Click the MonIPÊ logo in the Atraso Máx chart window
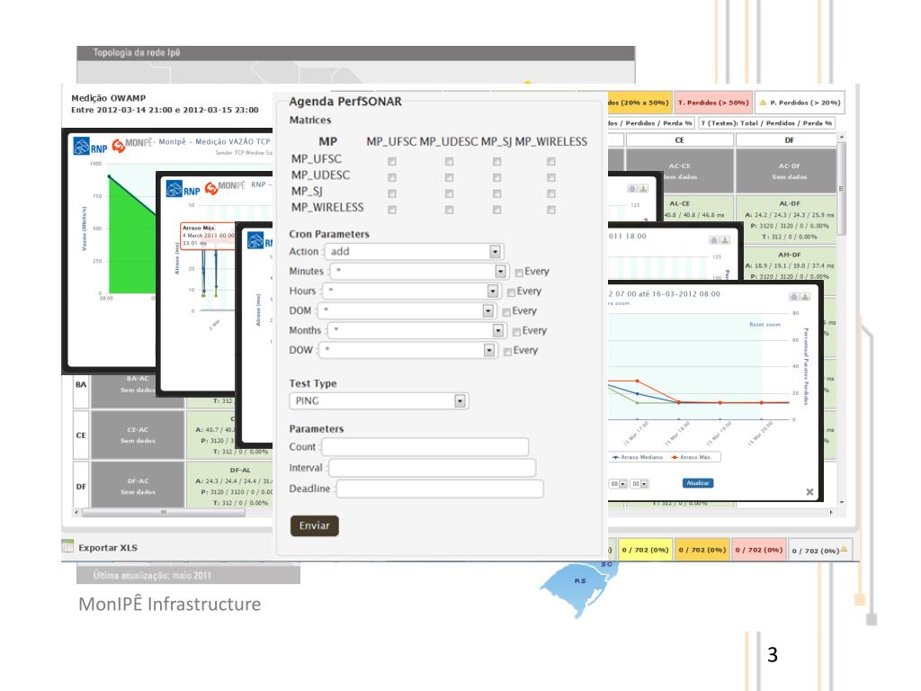The image size is (921, 691). 225,187
